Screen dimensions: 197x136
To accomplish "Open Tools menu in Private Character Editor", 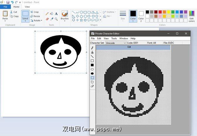I will pos(114,38).
